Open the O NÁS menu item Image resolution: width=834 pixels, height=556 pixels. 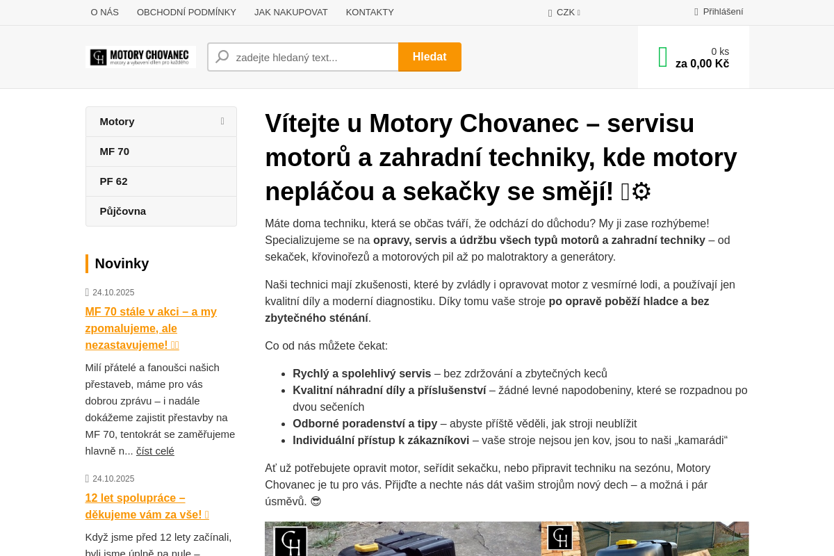coord(104,12)
